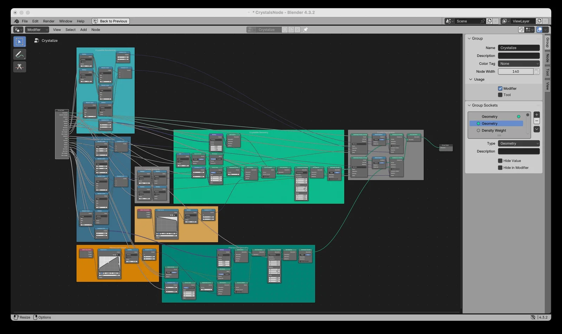Switch to the Tool tab in sidebar
This screenshot has height=334, width=562.
pos(547,72)
